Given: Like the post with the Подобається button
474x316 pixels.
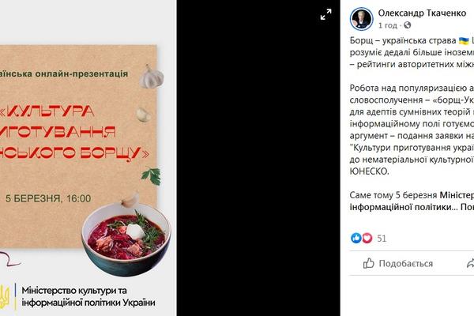Looking at the screenshot, I should [x=398, y=263].
